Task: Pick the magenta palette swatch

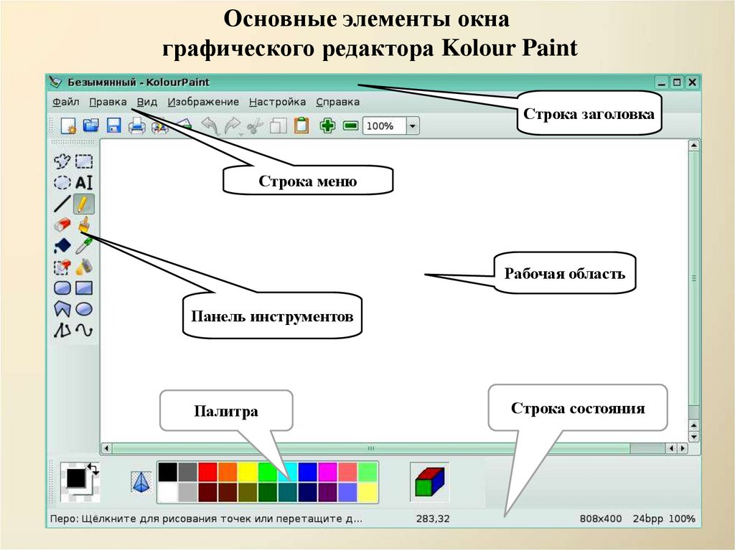Action: (x=327, y=473)
